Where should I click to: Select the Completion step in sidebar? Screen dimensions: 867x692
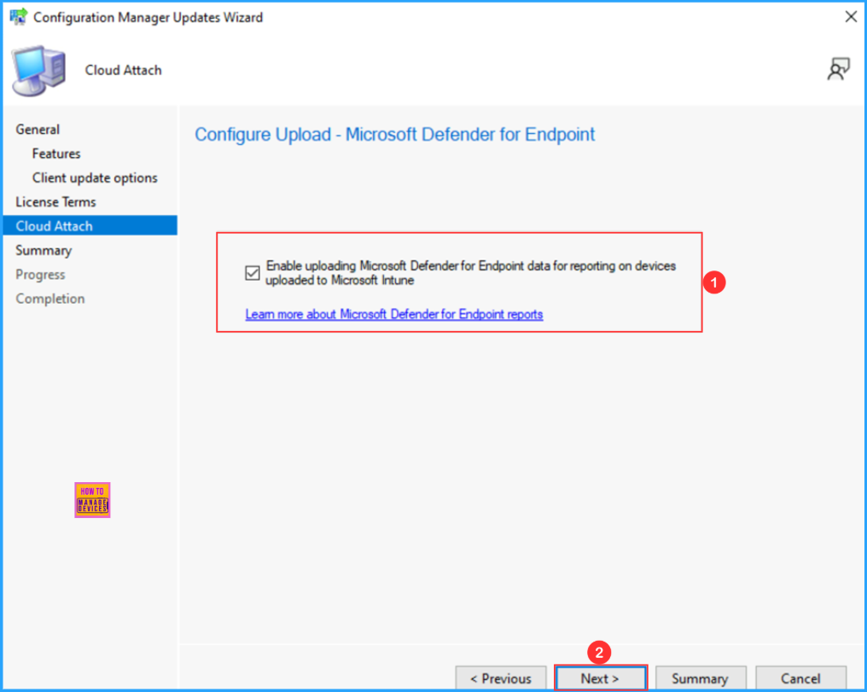point(50,299)
